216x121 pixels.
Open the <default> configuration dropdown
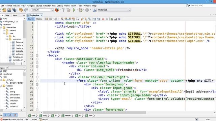tap(42, 10)
